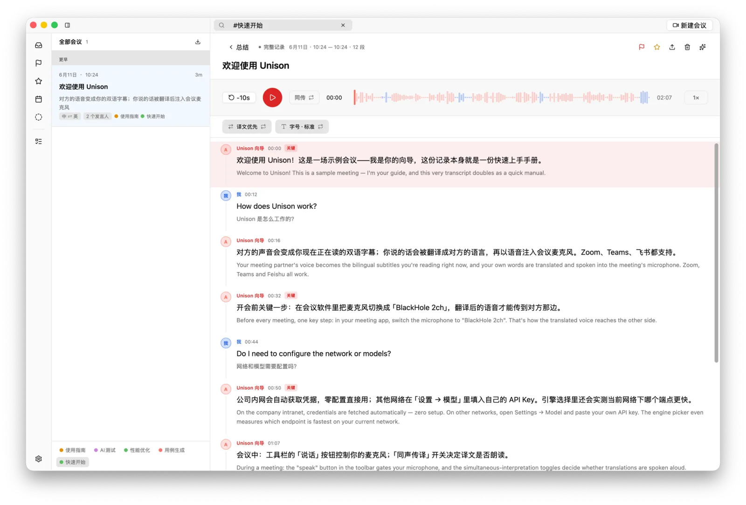Screen dimensions: 746x505
Task: Go back to 总结
Action: click(x=239, y=47)
